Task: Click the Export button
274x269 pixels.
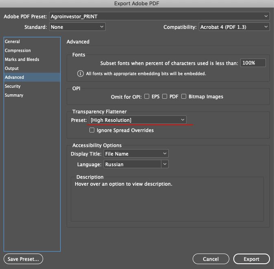Action: point(252,259)
